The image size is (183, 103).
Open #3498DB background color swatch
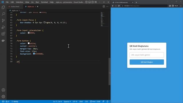tap(34, 54)
